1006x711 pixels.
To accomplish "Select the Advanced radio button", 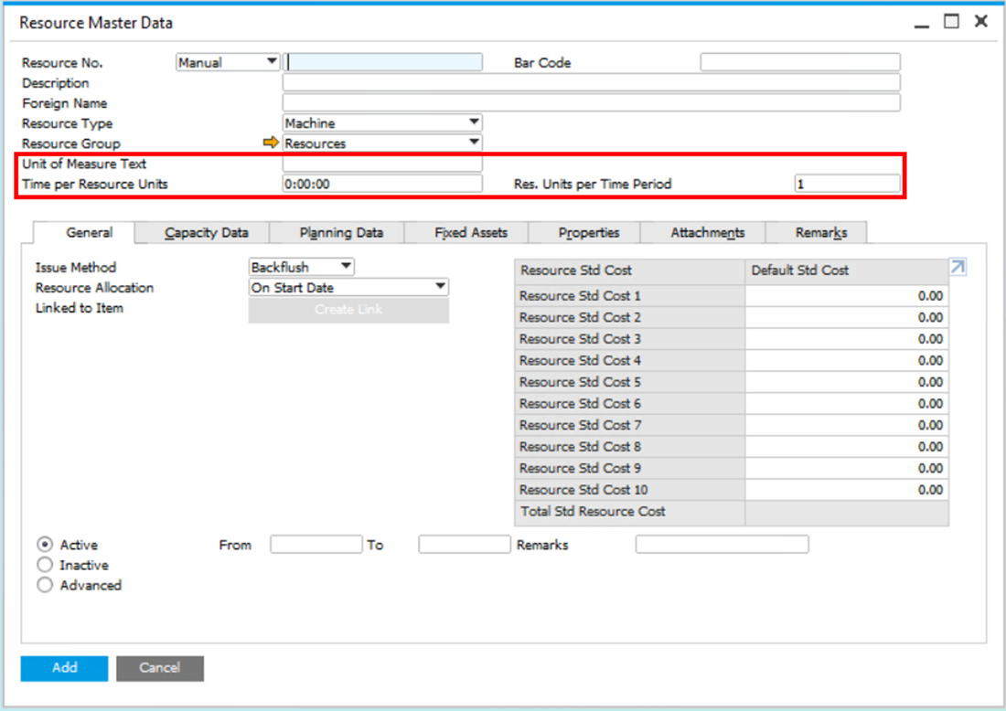I will (44, 585).
